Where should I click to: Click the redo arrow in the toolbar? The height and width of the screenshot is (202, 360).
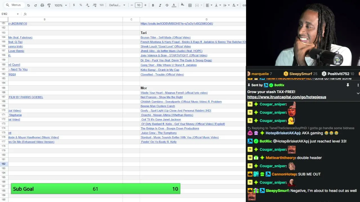[35, 5]
